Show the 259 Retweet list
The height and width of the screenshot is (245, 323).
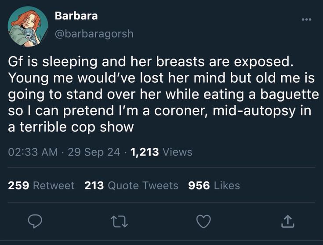click(x=41, y=185)
